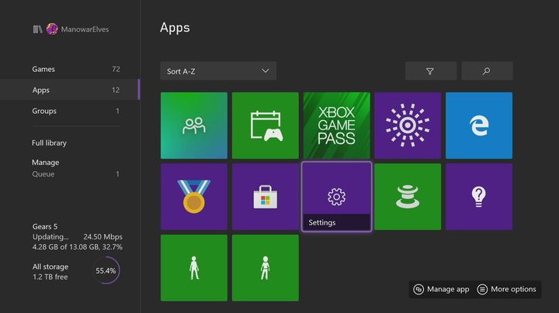Click the ManowarElves gamertag
Screen dimensions: 559x313
click(85, 29)
